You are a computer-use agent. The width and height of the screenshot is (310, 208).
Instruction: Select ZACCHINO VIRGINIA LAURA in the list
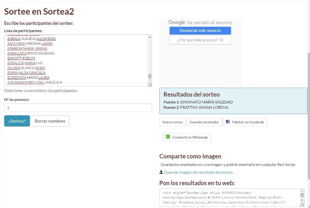30,43
